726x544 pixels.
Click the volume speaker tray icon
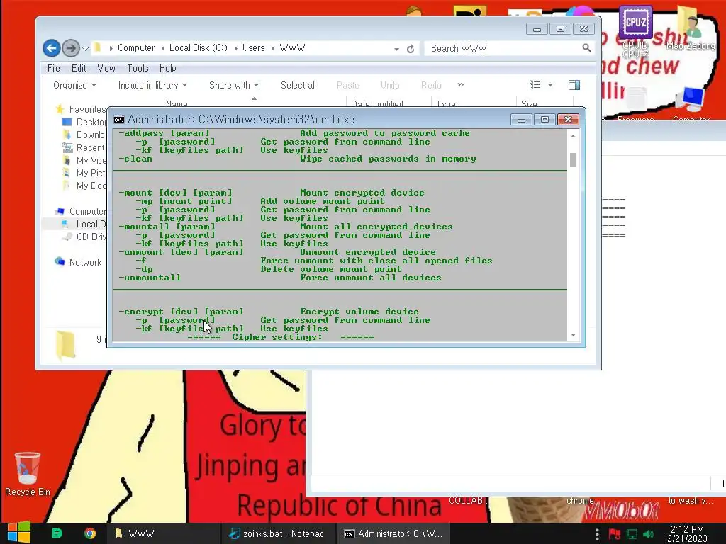(648, 534)
